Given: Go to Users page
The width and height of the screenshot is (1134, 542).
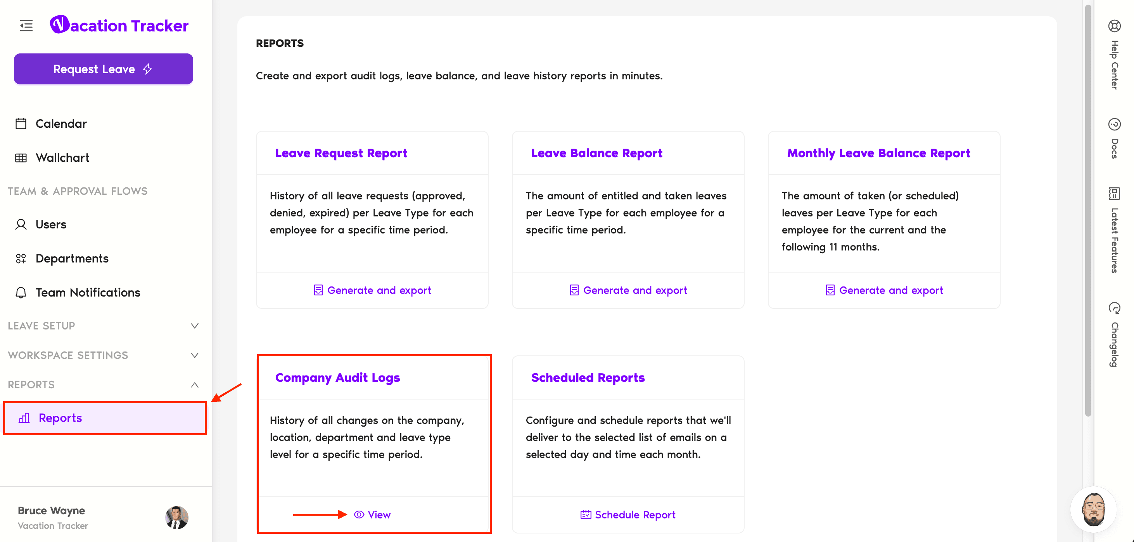Looking at the screenshot, I should tap(51, 224).
